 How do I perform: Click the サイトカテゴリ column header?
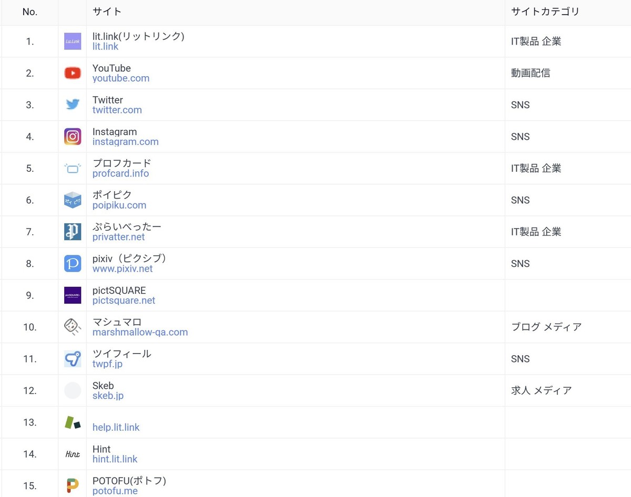545,12
